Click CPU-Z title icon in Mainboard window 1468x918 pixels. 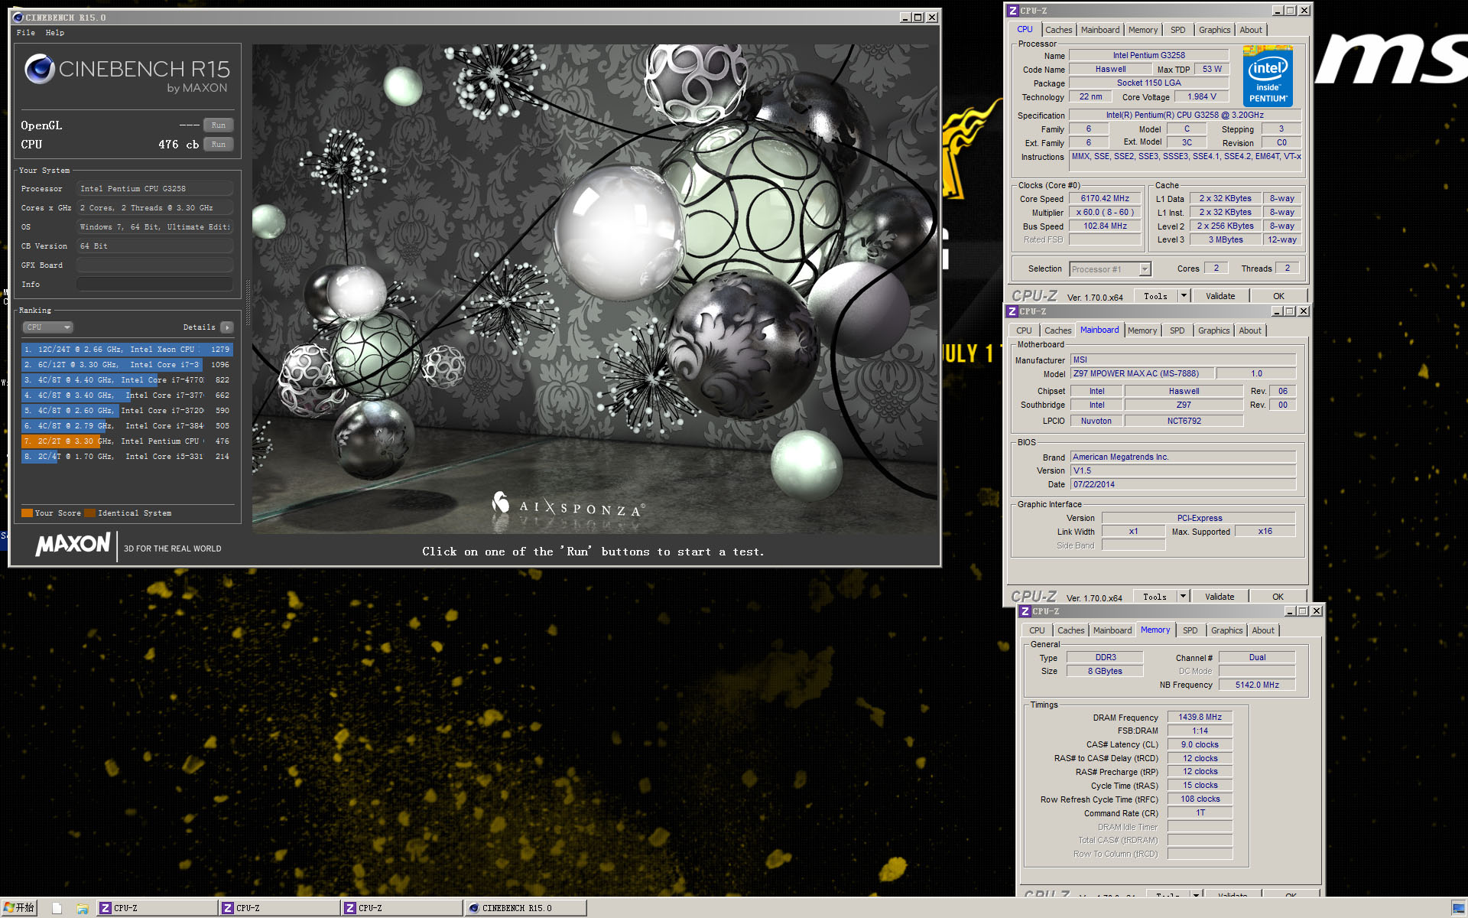1012,311
